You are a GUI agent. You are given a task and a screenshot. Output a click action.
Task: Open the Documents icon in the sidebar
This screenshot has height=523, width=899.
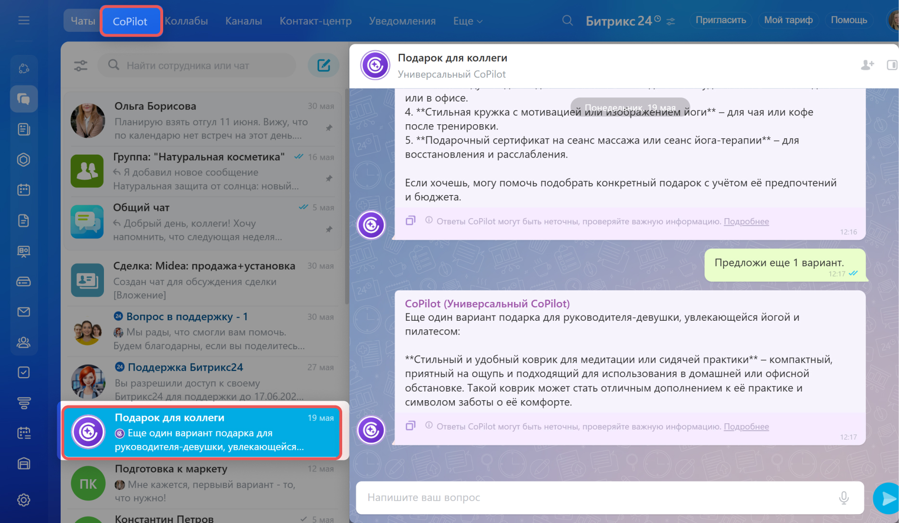point(24,221)
